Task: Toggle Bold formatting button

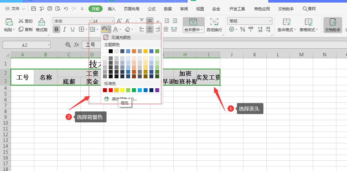Action: pos(56,29)
